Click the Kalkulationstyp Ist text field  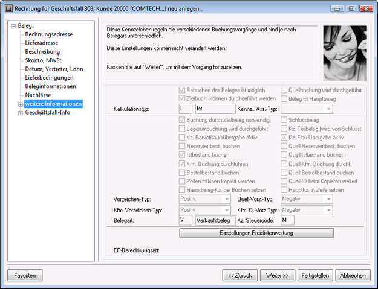point(215,109)
